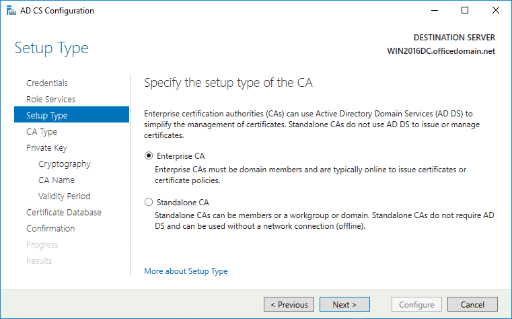Image resolution: width=512 pixels, height=319 pixels.
Task: Open the Private Key step
Action: [x=46, y=147]
